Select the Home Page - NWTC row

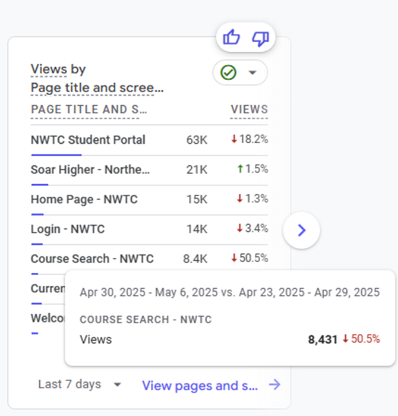149,200
